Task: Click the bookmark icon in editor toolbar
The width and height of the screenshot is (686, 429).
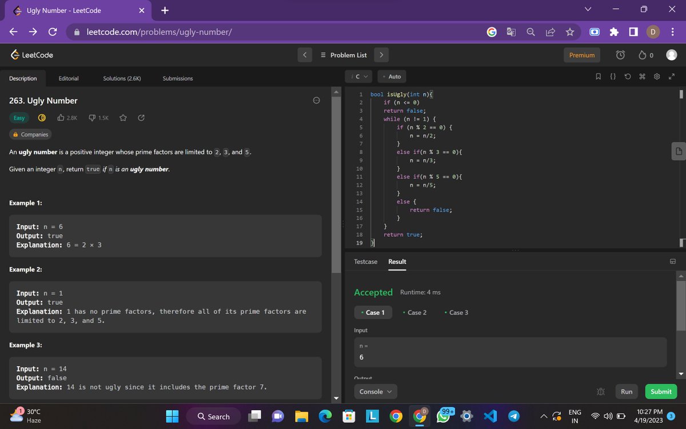Action: tap(598, 77)
